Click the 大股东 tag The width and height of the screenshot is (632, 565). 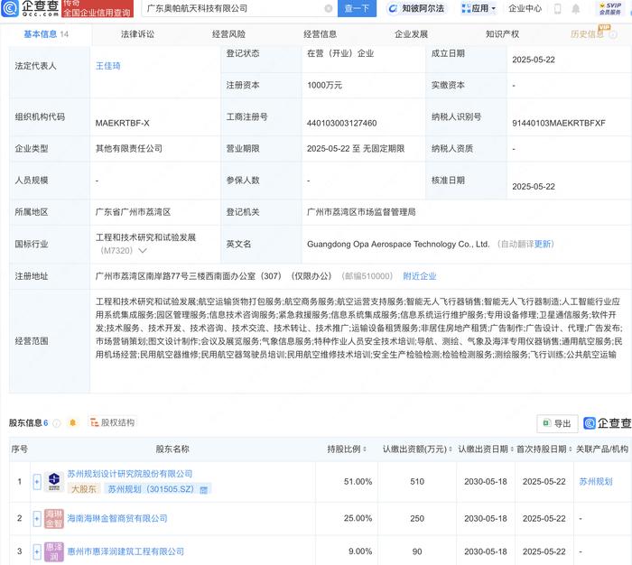[x=84, y=489]
